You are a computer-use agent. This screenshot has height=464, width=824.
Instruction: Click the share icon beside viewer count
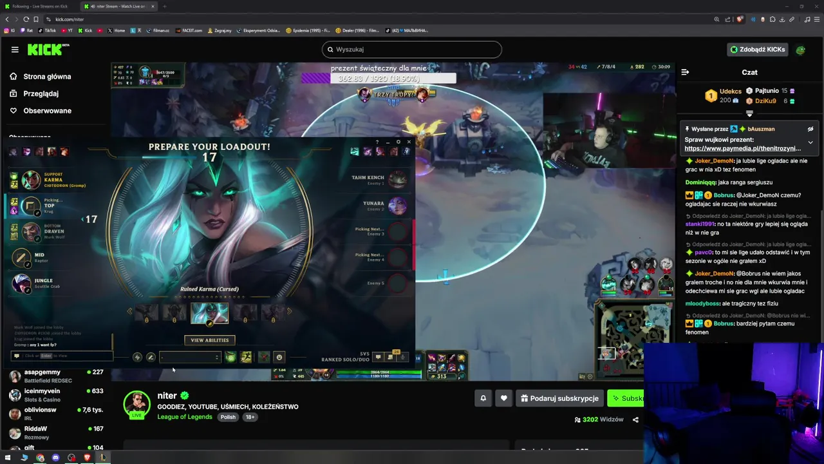click(x=635, y=420)
